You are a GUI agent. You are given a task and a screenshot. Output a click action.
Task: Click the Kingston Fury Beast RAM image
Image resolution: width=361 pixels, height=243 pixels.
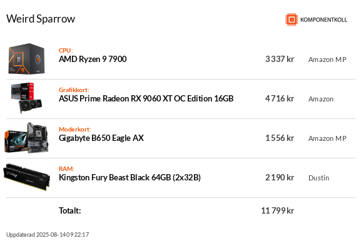(27, 177)
